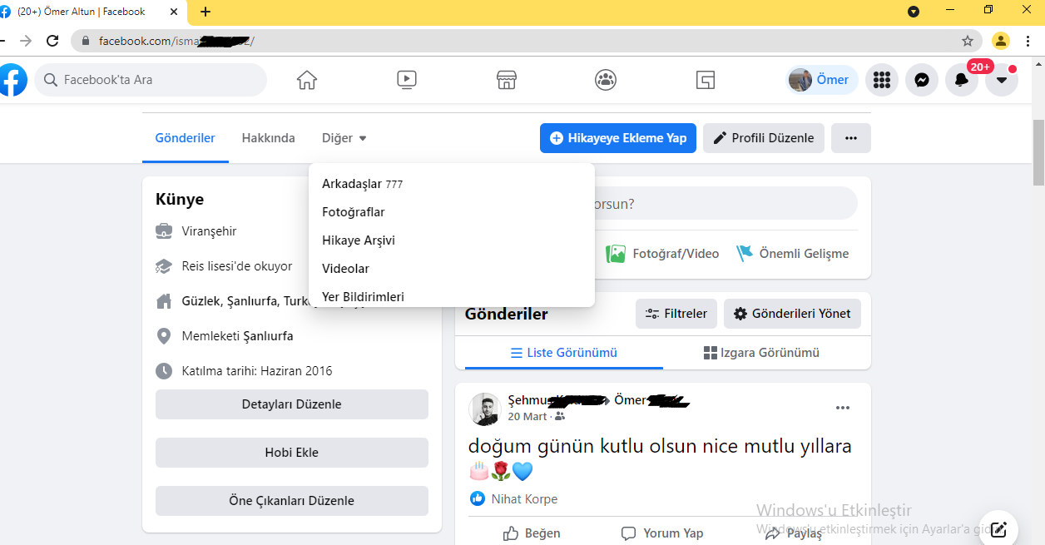Open the Marketplace storefront icon
This screenshot has width=1045, height=545.
507,80
